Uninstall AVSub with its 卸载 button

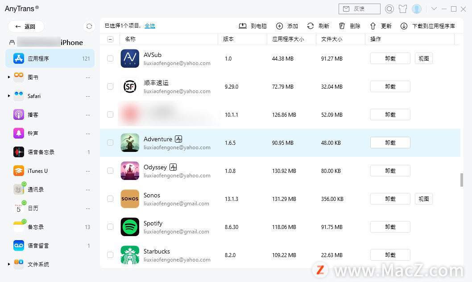coord(390,58)
